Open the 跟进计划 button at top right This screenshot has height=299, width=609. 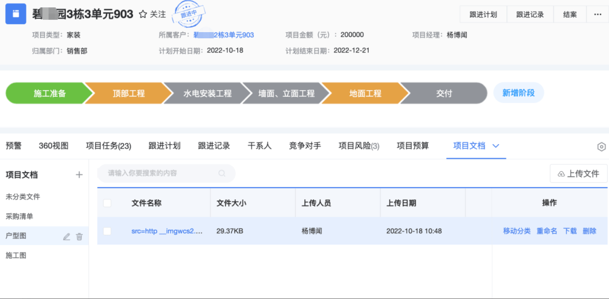point(483,15)
